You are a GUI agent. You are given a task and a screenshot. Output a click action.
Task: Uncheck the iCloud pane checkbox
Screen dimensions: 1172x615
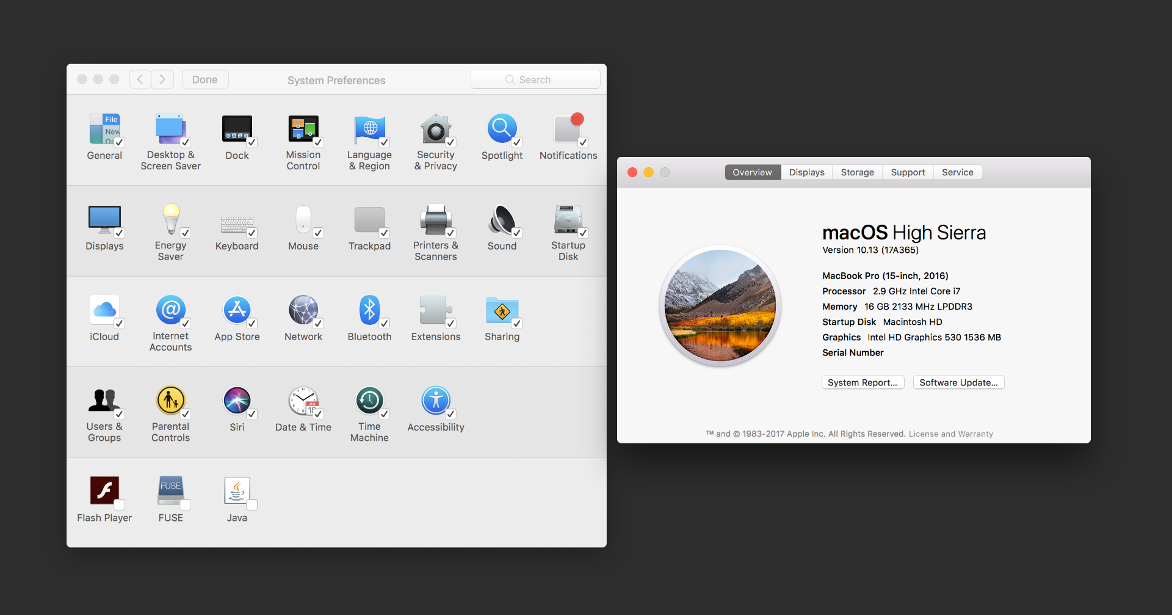[120, 324]
